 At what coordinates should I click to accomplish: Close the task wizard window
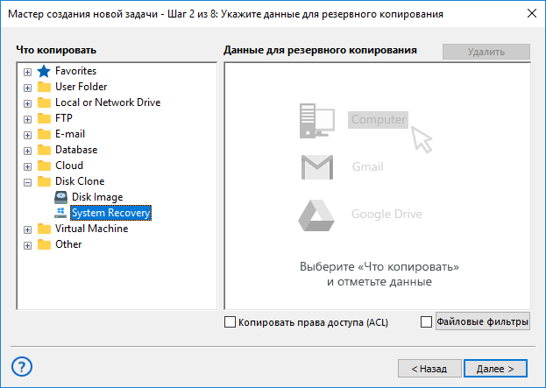[532, 13]
